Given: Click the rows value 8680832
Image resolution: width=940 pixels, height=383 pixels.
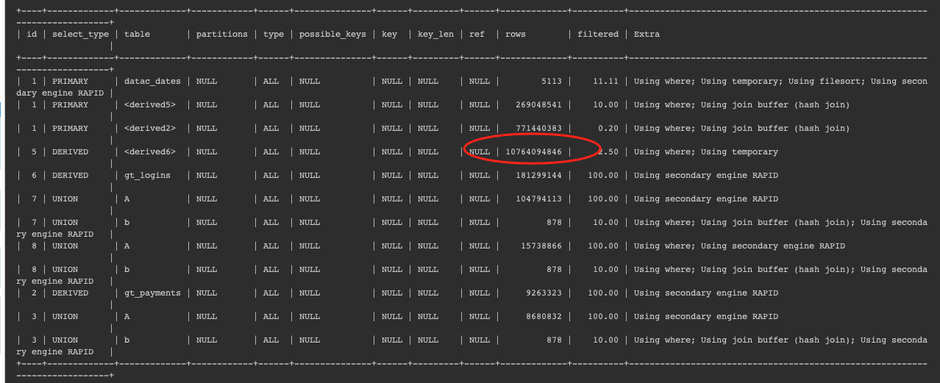Looking at the screenshot, I should tap(544, 317).
